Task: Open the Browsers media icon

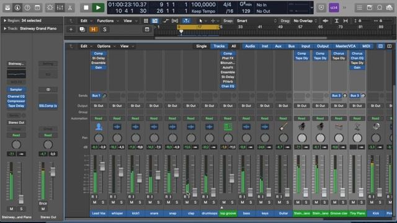Action: pyautogui.click(x=390, y=7)
